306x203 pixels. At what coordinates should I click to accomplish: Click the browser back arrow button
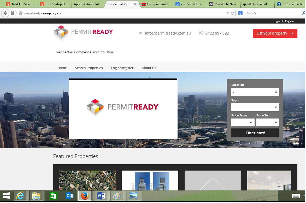(5, 13)
